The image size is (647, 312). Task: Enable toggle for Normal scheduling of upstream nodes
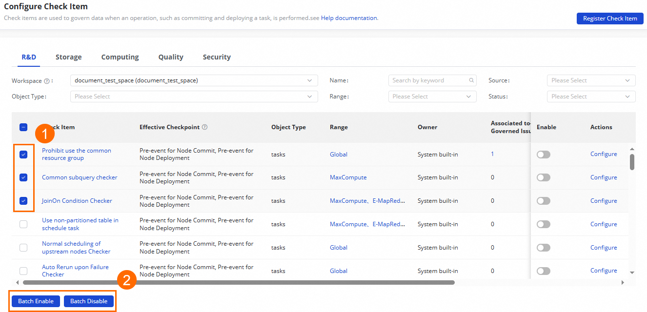coord(544,248)
